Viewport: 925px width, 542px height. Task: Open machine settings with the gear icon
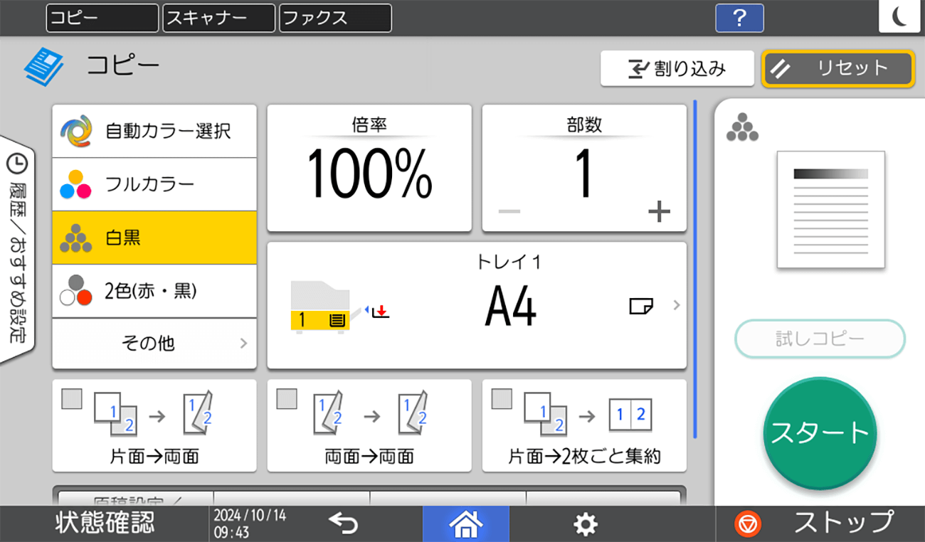pos(585,524)
